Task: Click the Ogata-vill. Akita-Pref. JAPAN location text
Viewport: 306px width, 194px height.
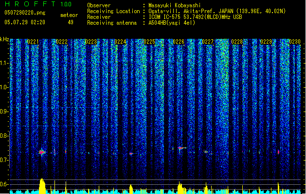Action: 217,11
